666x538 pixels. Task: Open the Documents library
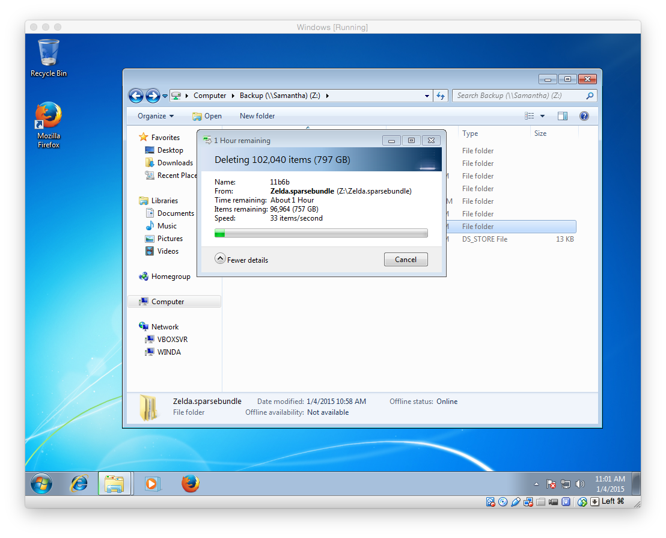(x=170, y=213)
